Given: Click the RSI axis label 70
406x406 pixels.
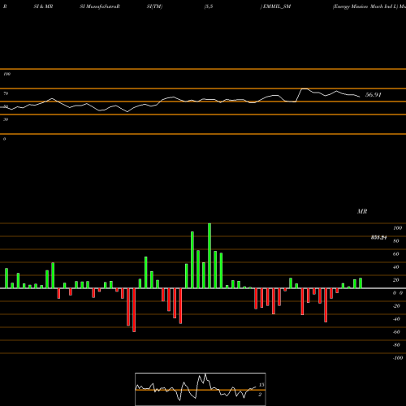Looking at the screenshot, I should [x=6, y=93].
